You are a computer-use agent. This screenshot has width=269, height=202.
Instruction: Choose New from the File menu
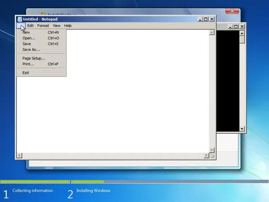(41, 32)
